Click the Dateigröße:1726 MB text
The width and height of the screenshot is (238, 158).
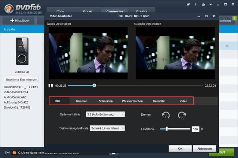click(17, 108)
